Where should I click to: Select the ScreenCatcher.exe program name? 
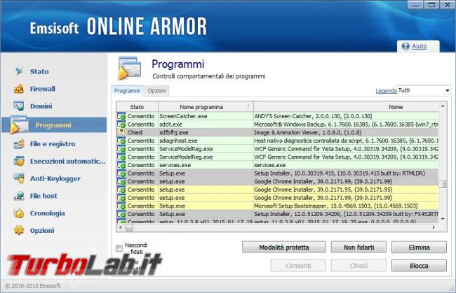click(183, 116)
